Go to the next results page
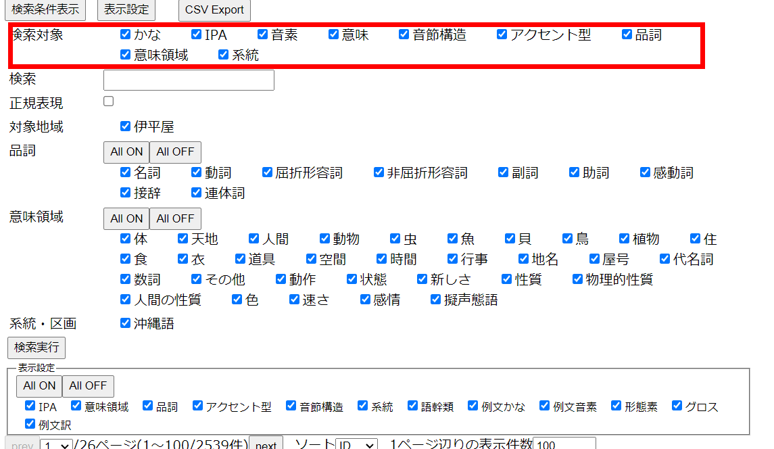This screenshot has height=449, width=774. 266,444
